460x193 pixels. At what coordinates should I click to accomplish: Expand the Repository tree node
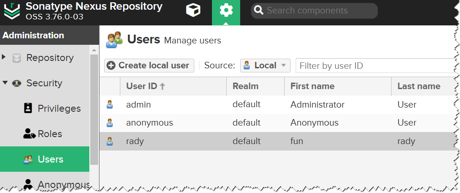click(x=4, y=57)
